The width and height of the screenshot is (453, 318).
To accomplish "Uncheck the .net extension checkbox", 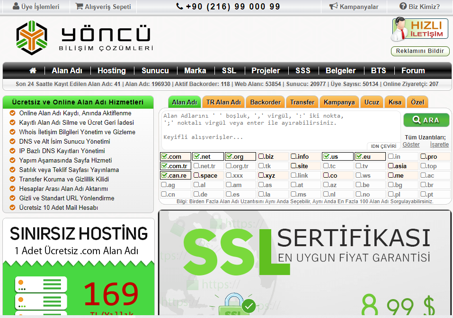I will [196, 156].
